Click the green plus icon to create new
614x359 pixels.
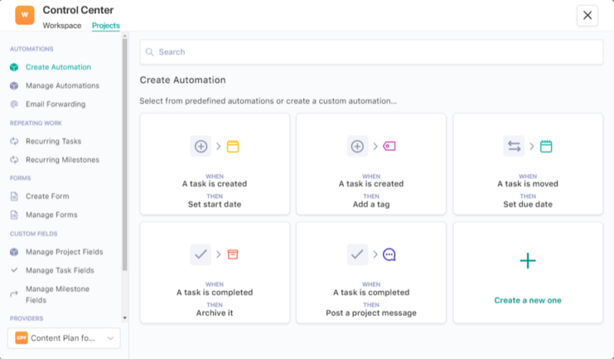(x=527, y=261)
